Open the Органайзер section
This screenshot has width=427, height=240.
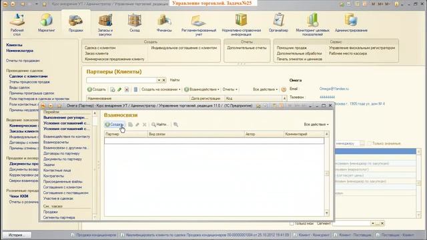point(278,23)
